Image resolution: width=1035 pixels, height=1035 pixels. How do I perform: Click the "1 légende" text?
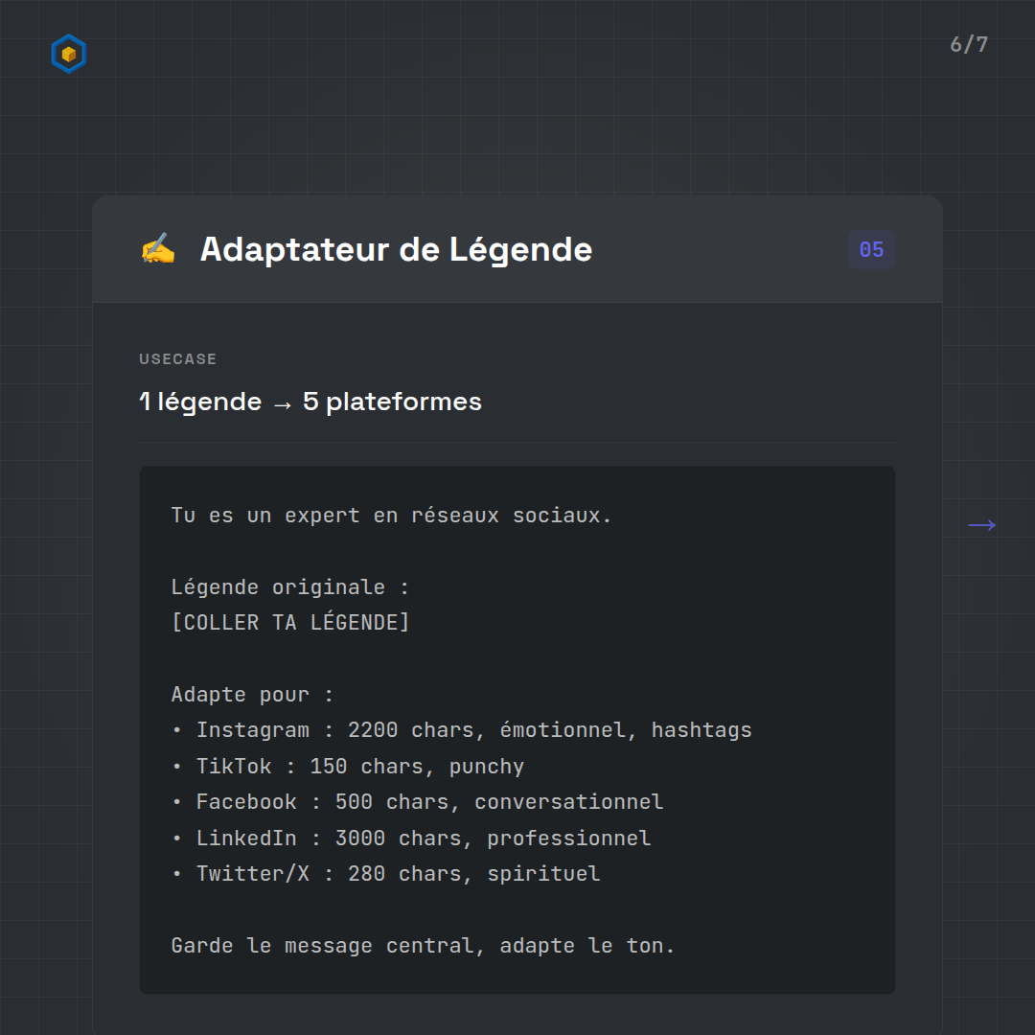click(200, 402)
